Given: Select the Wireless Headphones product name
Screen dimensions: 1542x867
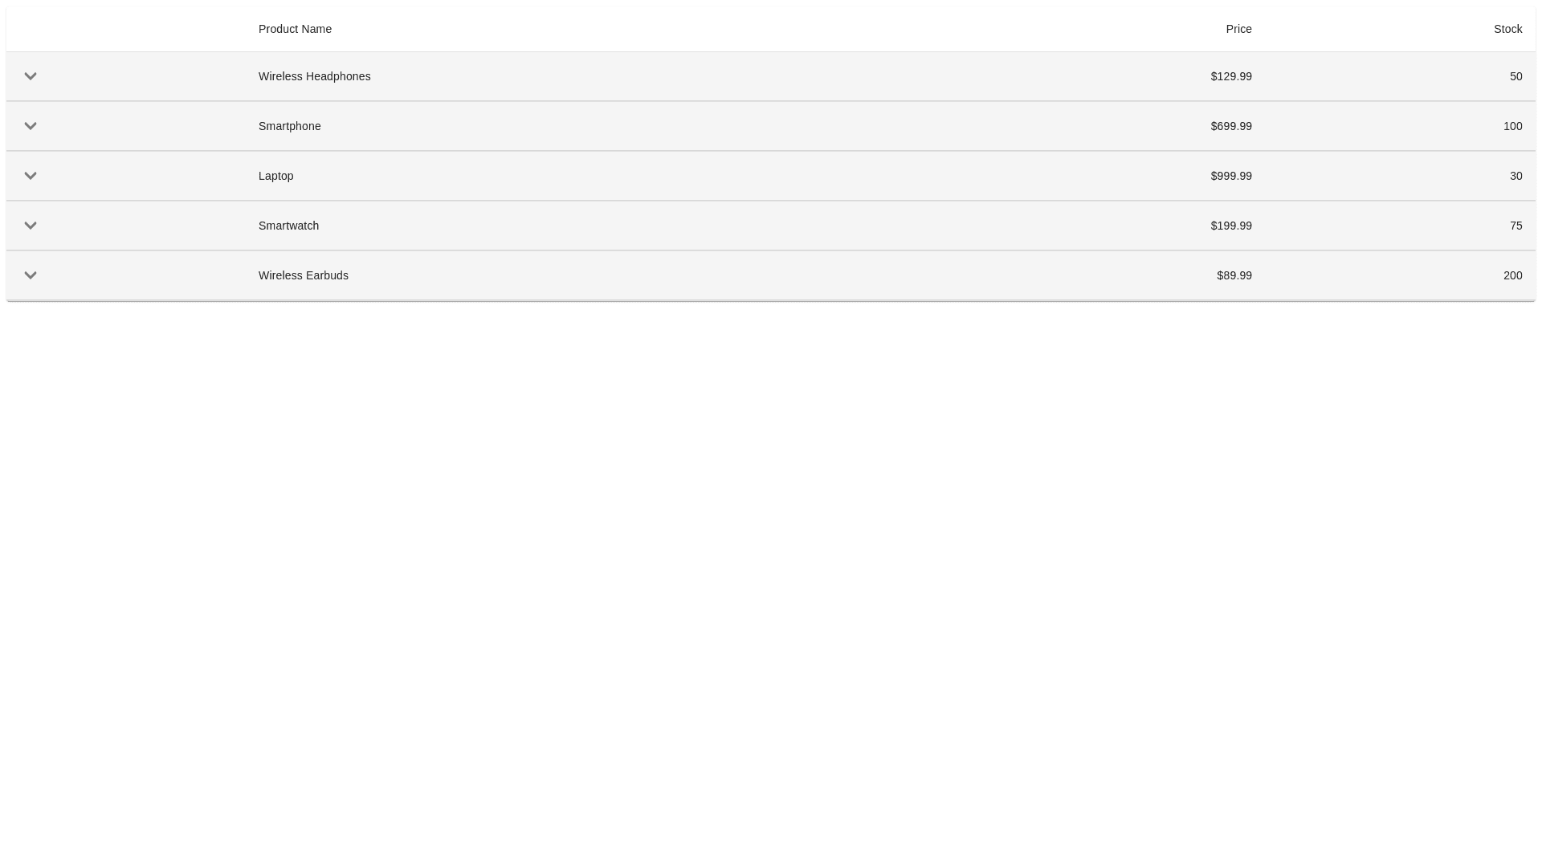Looking at the screenshot, I should coord(314,76).
